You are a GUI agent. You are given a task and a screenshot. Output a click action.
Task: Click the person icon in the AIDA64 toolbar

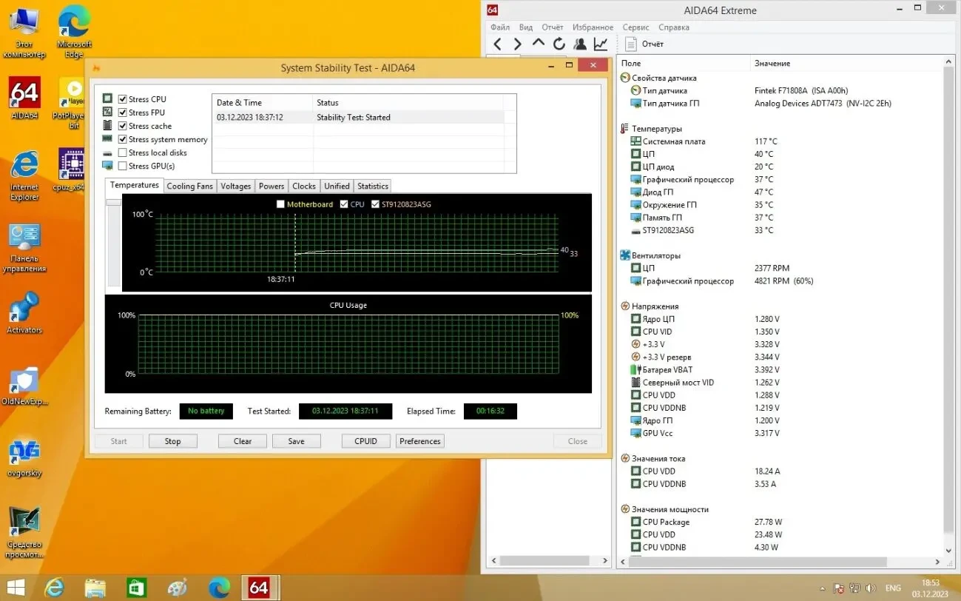pyautogui.click(x=579, y=44)
